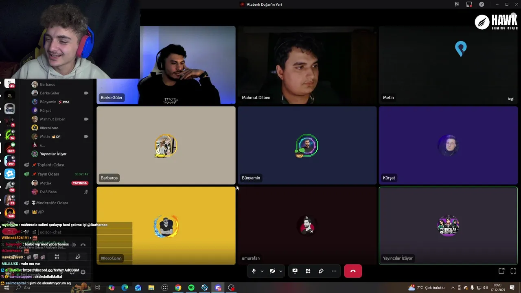
Task: Click Barbaros avatar in call grid
Action: click(166, 146)
